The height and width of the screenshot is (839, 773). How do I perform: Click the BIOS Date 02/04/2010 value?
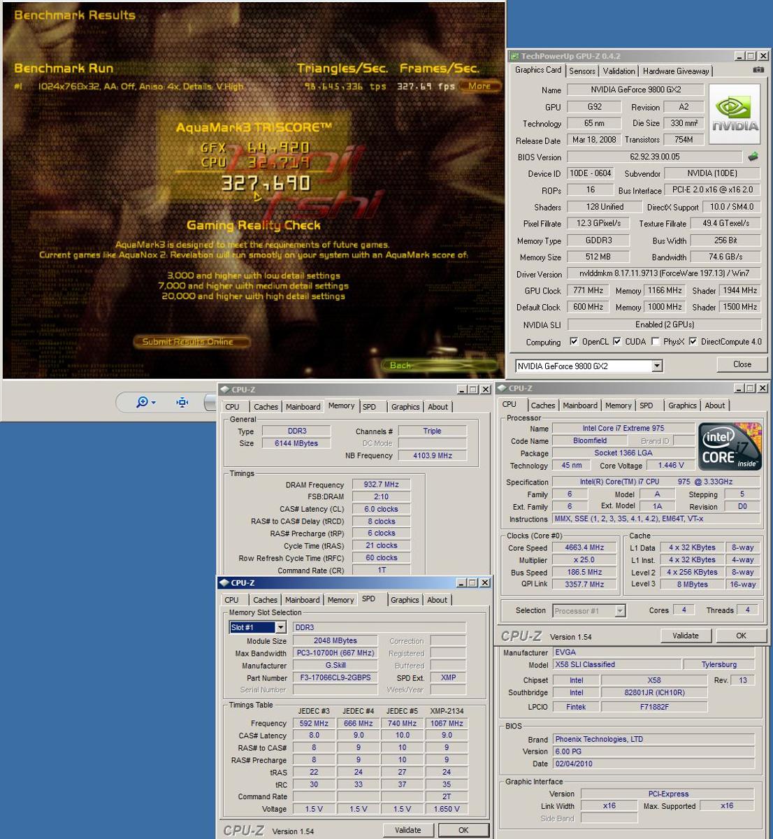tap(653, 763)
